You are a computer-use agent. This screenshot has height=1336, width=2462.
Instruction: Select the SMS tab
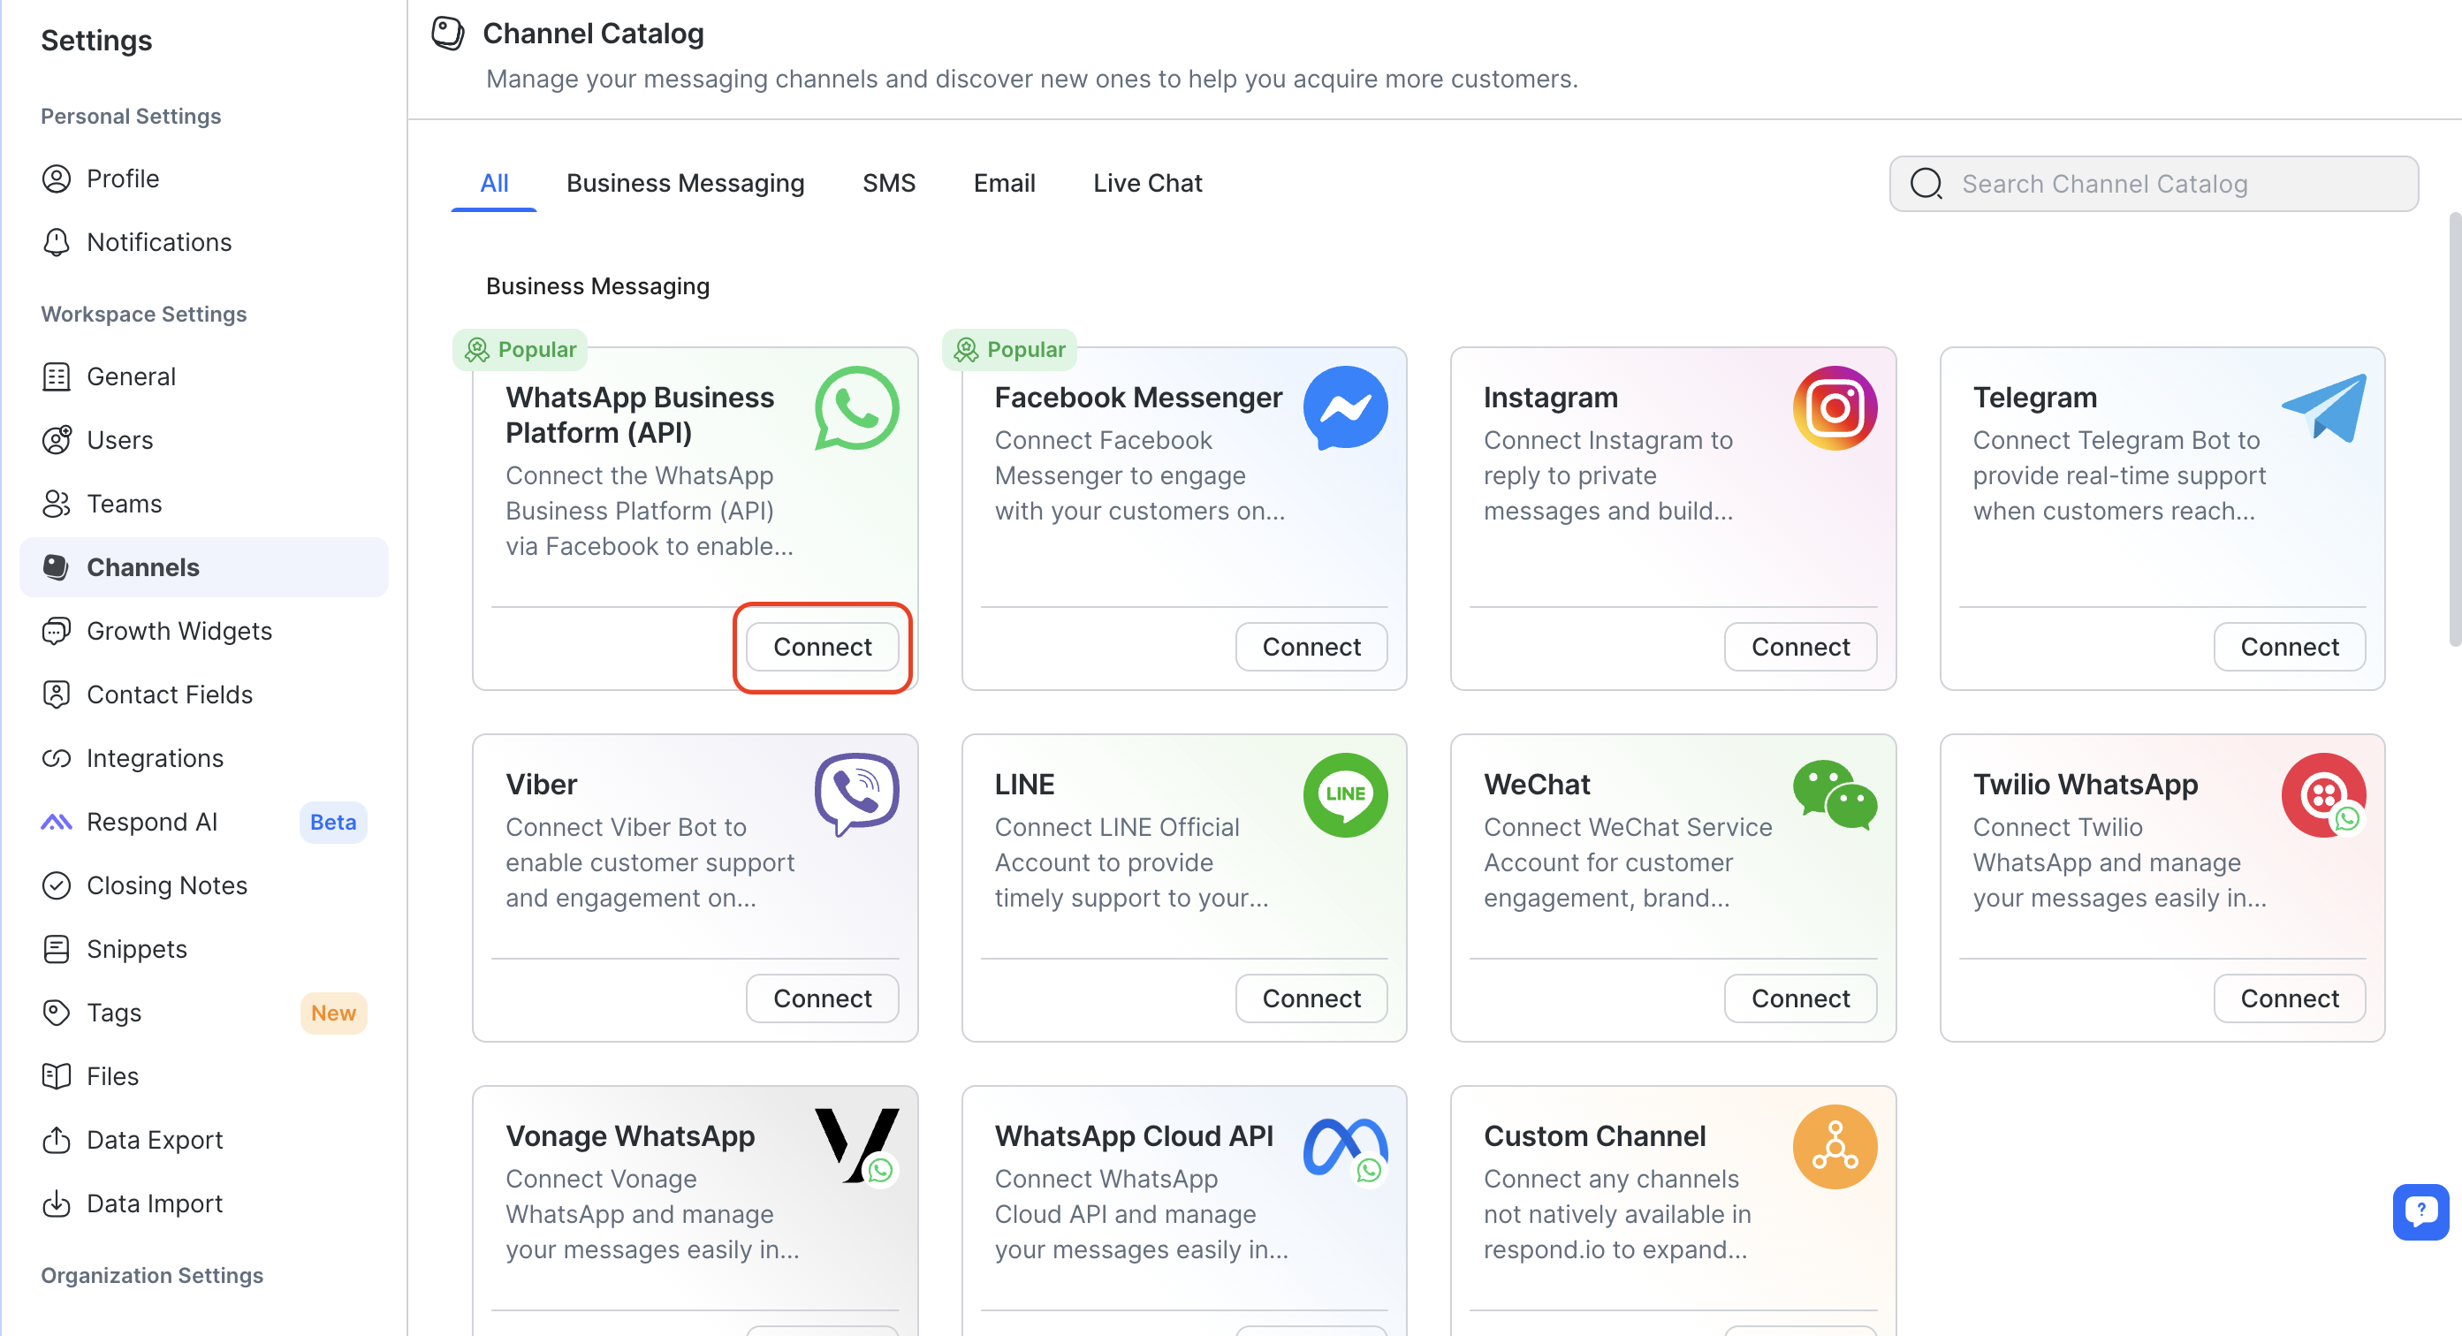click(x=888, y=183)
